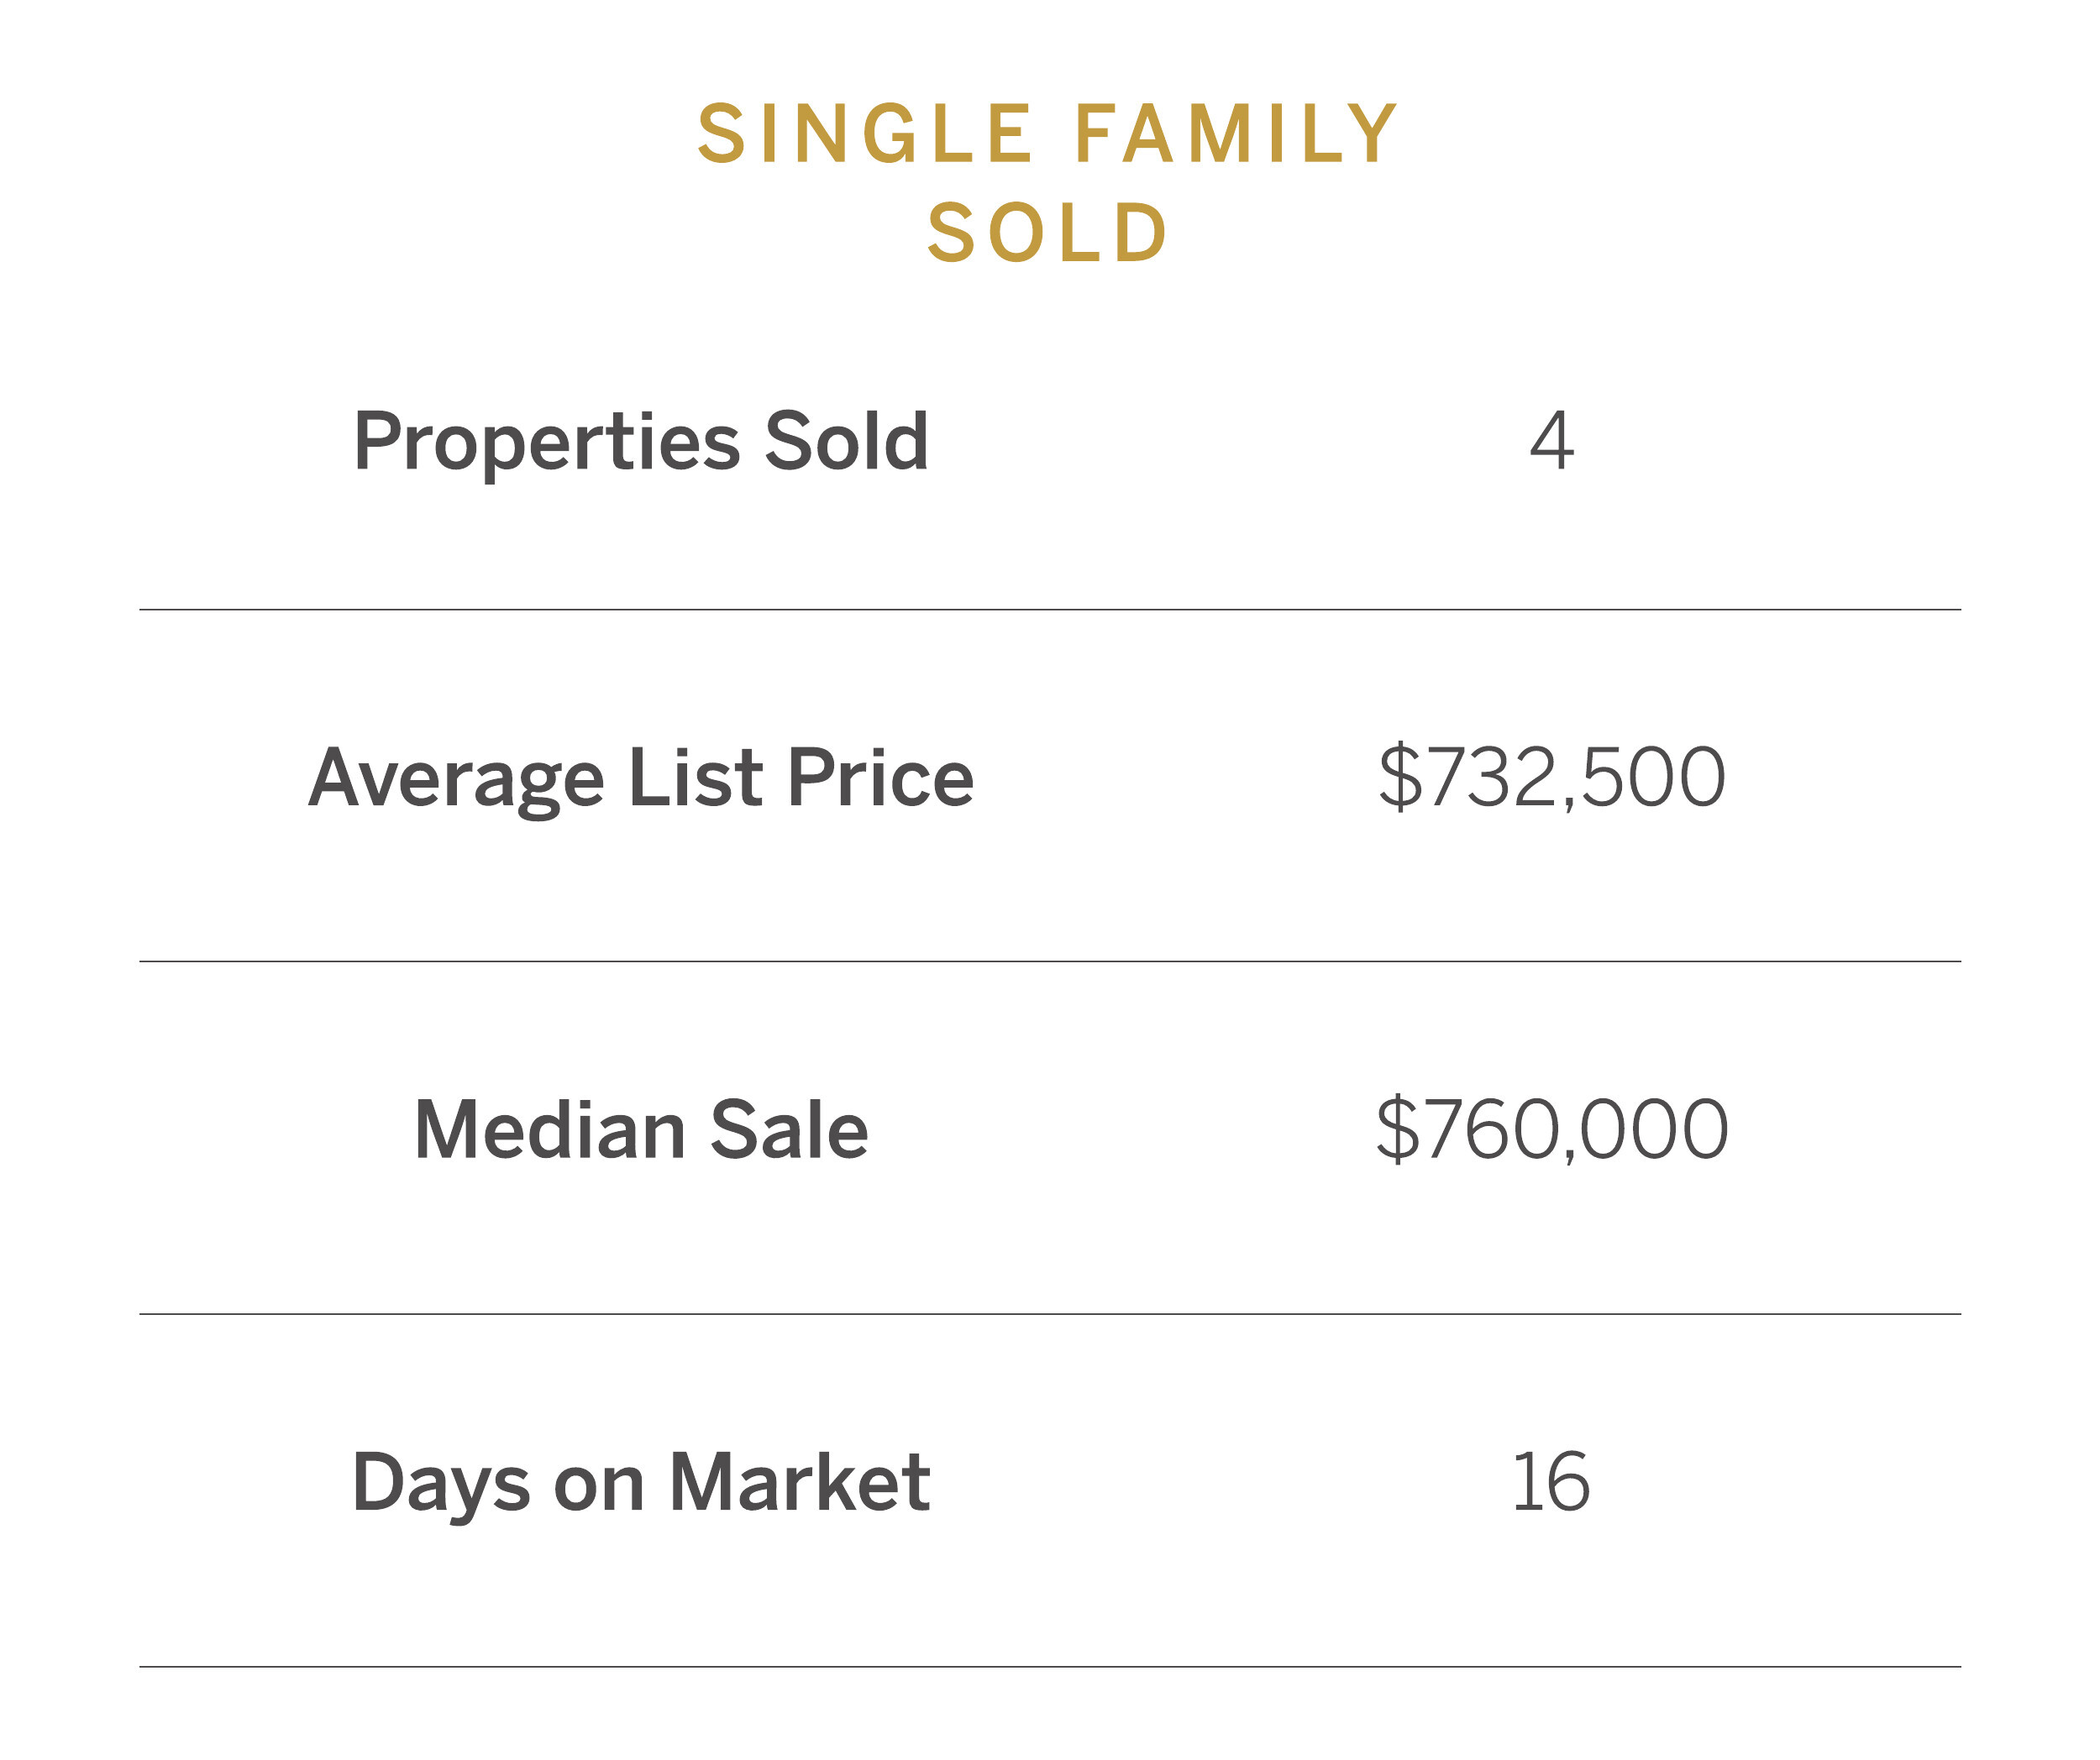The width and height of the screenshot is (2100, 1760).
Task: Select the Properties Sold label
Action: 641,442
